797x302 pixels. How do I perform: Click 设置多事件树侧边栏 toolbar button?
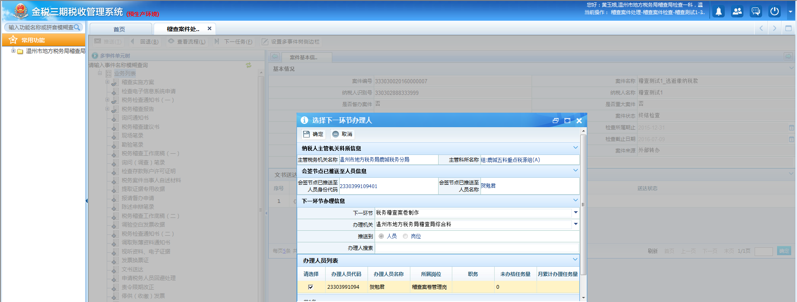click(291, 42)
